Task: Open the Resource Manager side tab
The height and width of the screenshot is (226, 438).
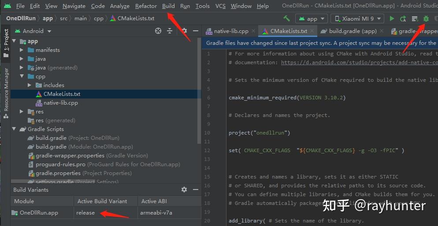Action: (x=6, y=93)
